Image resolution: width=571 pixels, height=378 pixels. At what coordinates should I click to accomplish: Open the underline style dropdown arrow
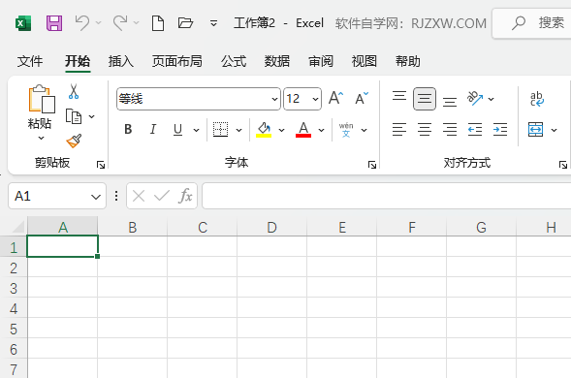(196, 130)
